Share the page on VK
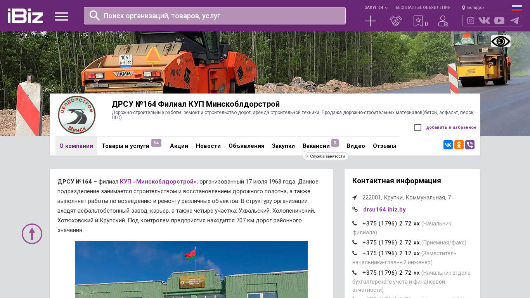The height and width of the screenshot is (298, 530). pos(448,145)
